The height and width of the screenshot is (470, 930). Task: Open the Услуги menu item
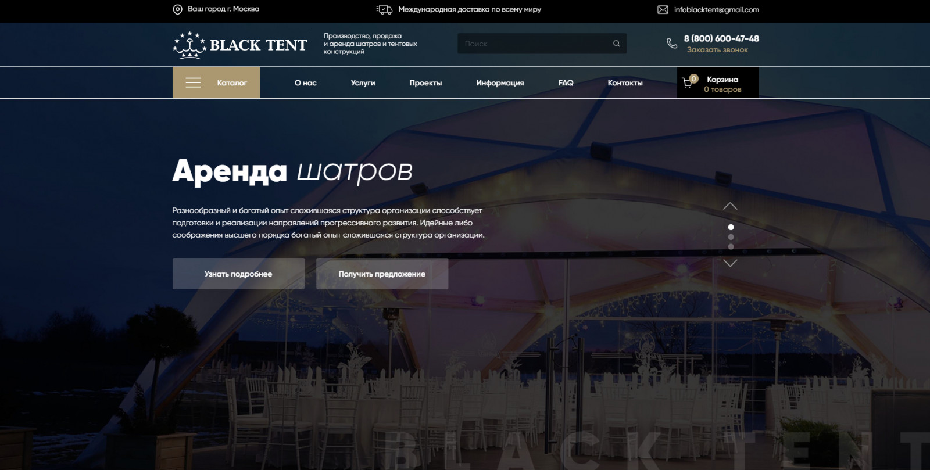[363, 83]
